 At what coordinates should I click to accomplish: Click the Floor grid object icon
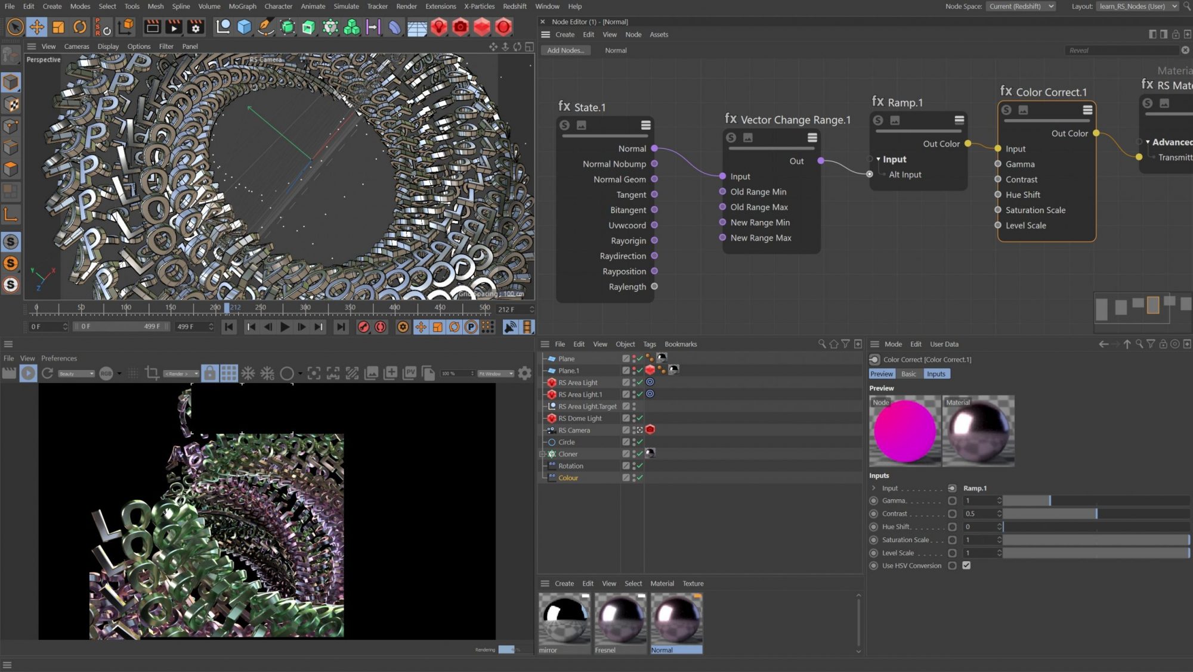417,27
